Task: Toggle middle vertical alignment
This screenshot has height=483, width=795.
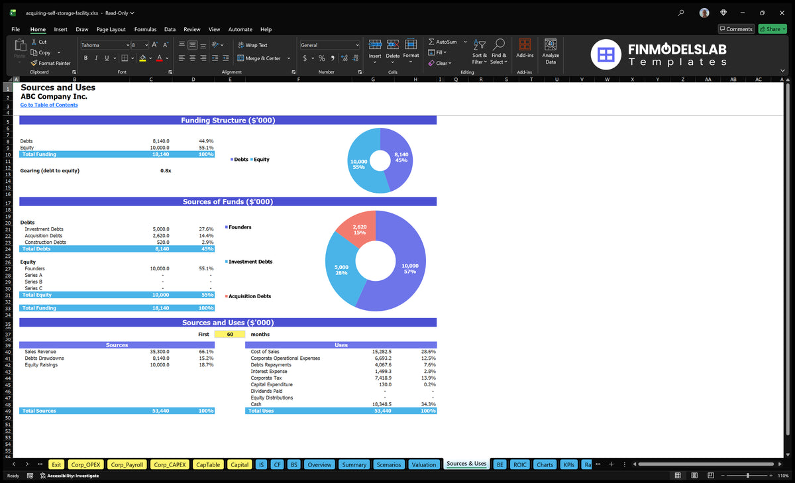Action: 193,45
